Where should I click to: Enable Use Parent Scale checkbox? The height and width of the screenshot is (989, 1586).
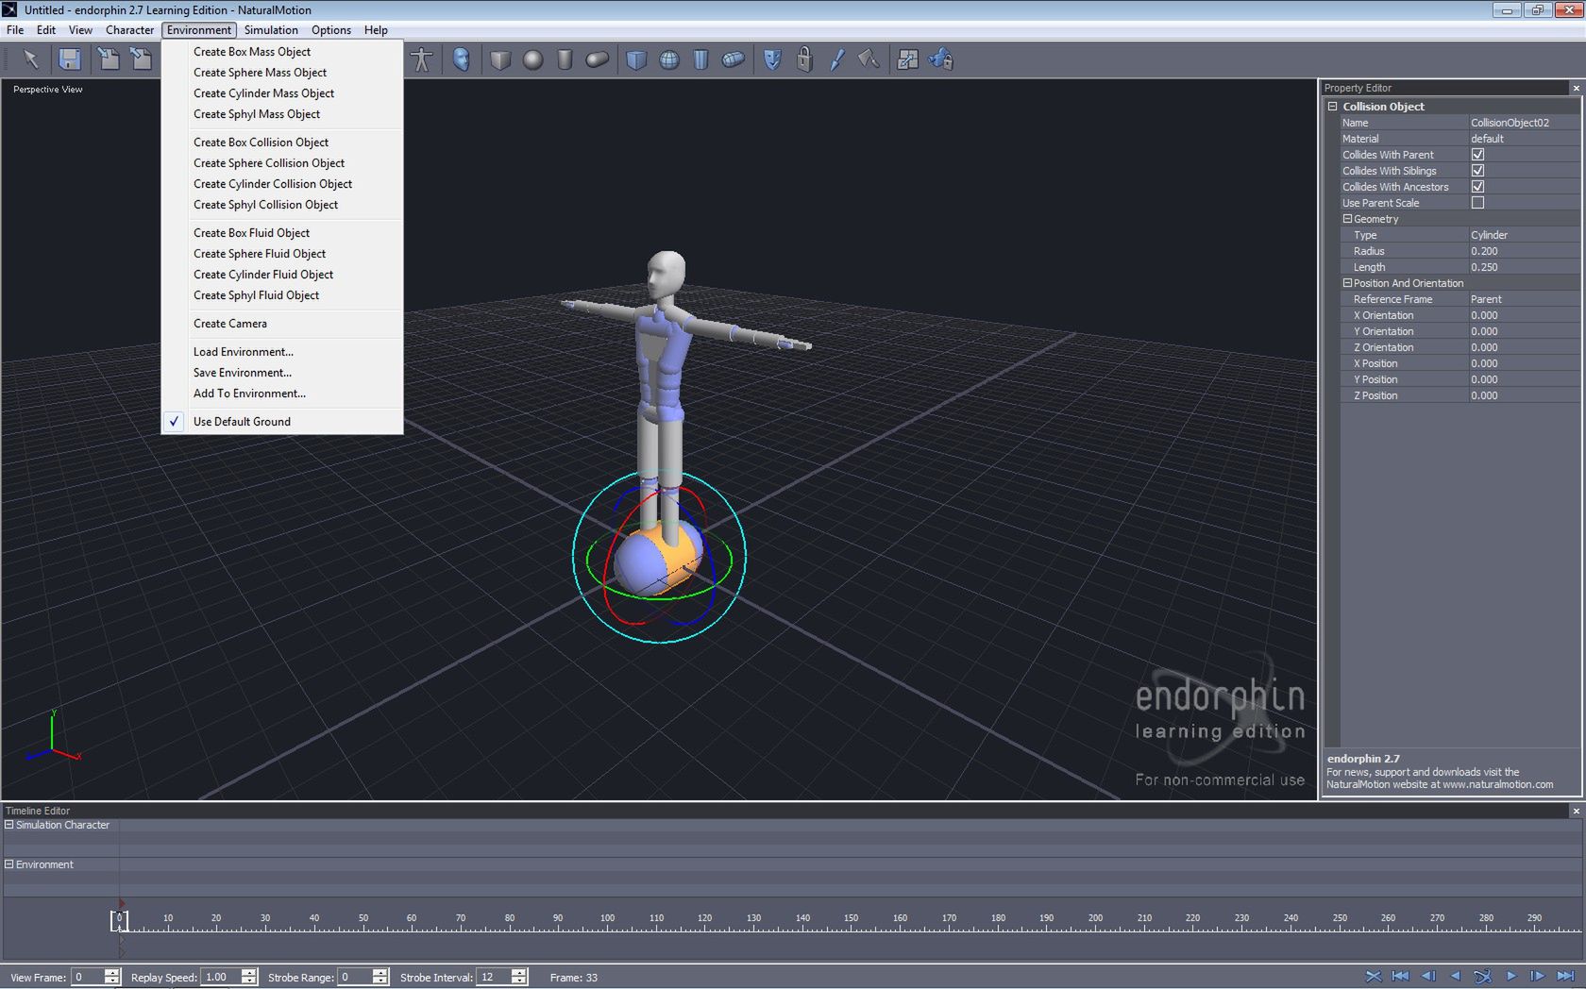click(1477, 202)
